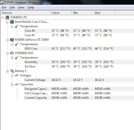The width and height of the screenshot is (134, 130).
Task: Collapse the Intel Mobile Core 2 Duo node
Action: (7, 22)
